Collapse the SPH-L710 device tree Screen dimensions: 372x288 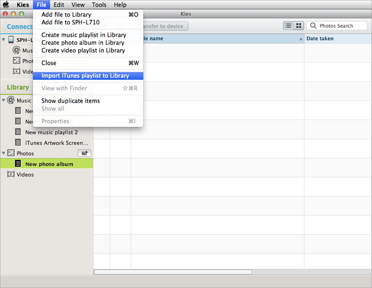(x=4, y=40)
